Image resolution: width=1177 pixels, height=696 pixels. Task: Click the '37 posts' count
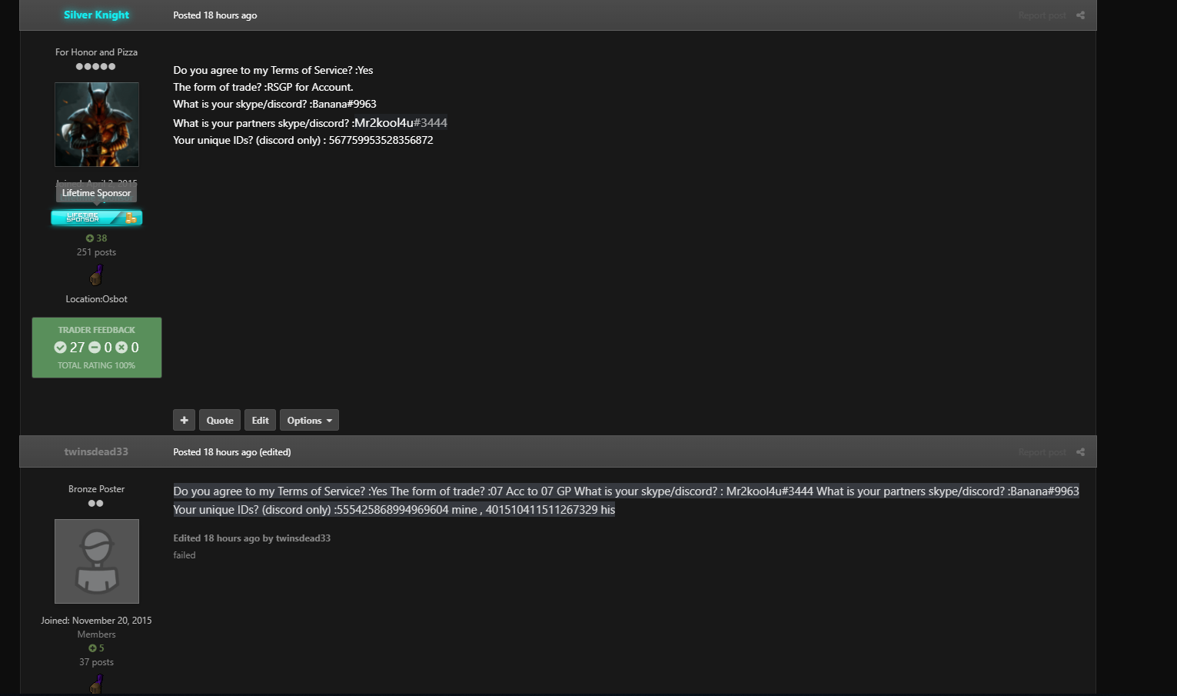96,662
